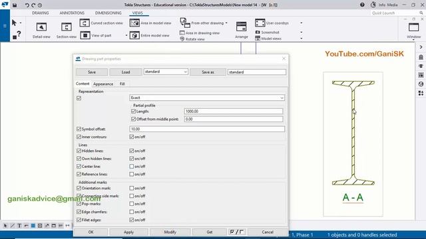Expand User coordsys dropdown arrow

(302, 23)
